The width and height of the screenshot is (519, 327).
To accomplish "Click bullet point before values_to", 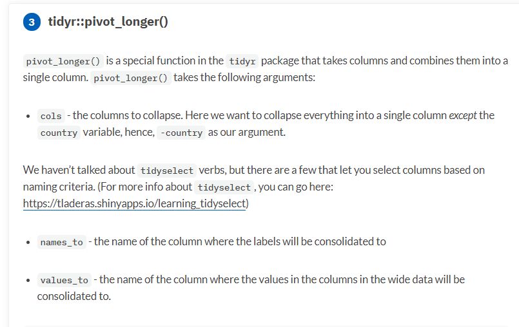I will pos(28,281).
